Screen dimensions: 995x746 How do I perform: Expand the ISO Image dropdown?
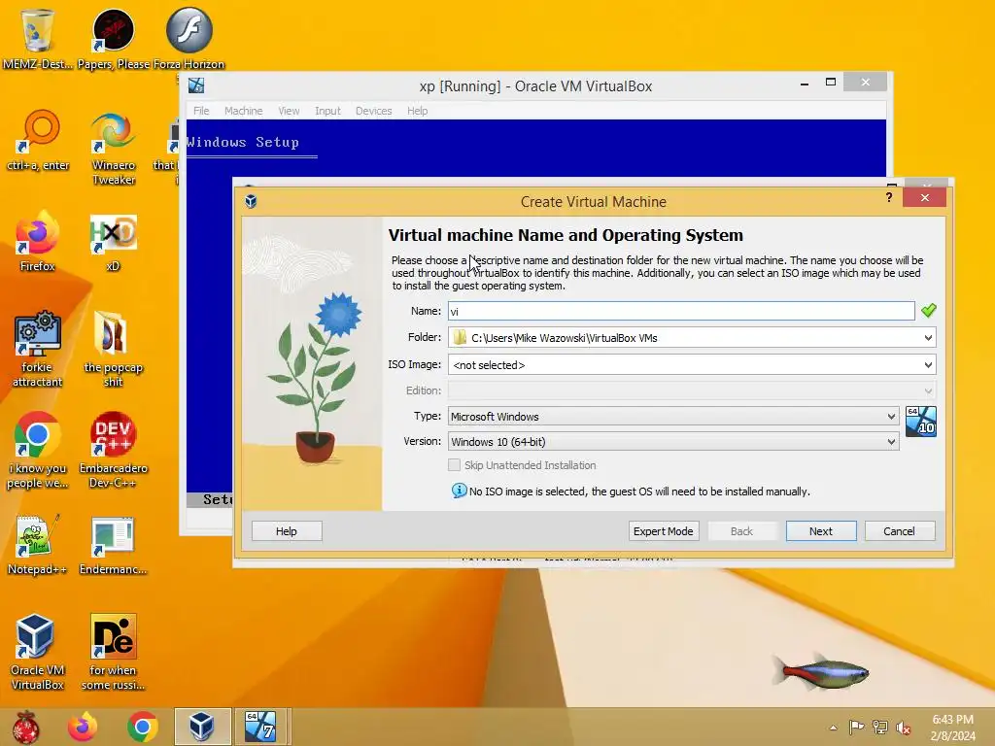(x=928, y=365)
